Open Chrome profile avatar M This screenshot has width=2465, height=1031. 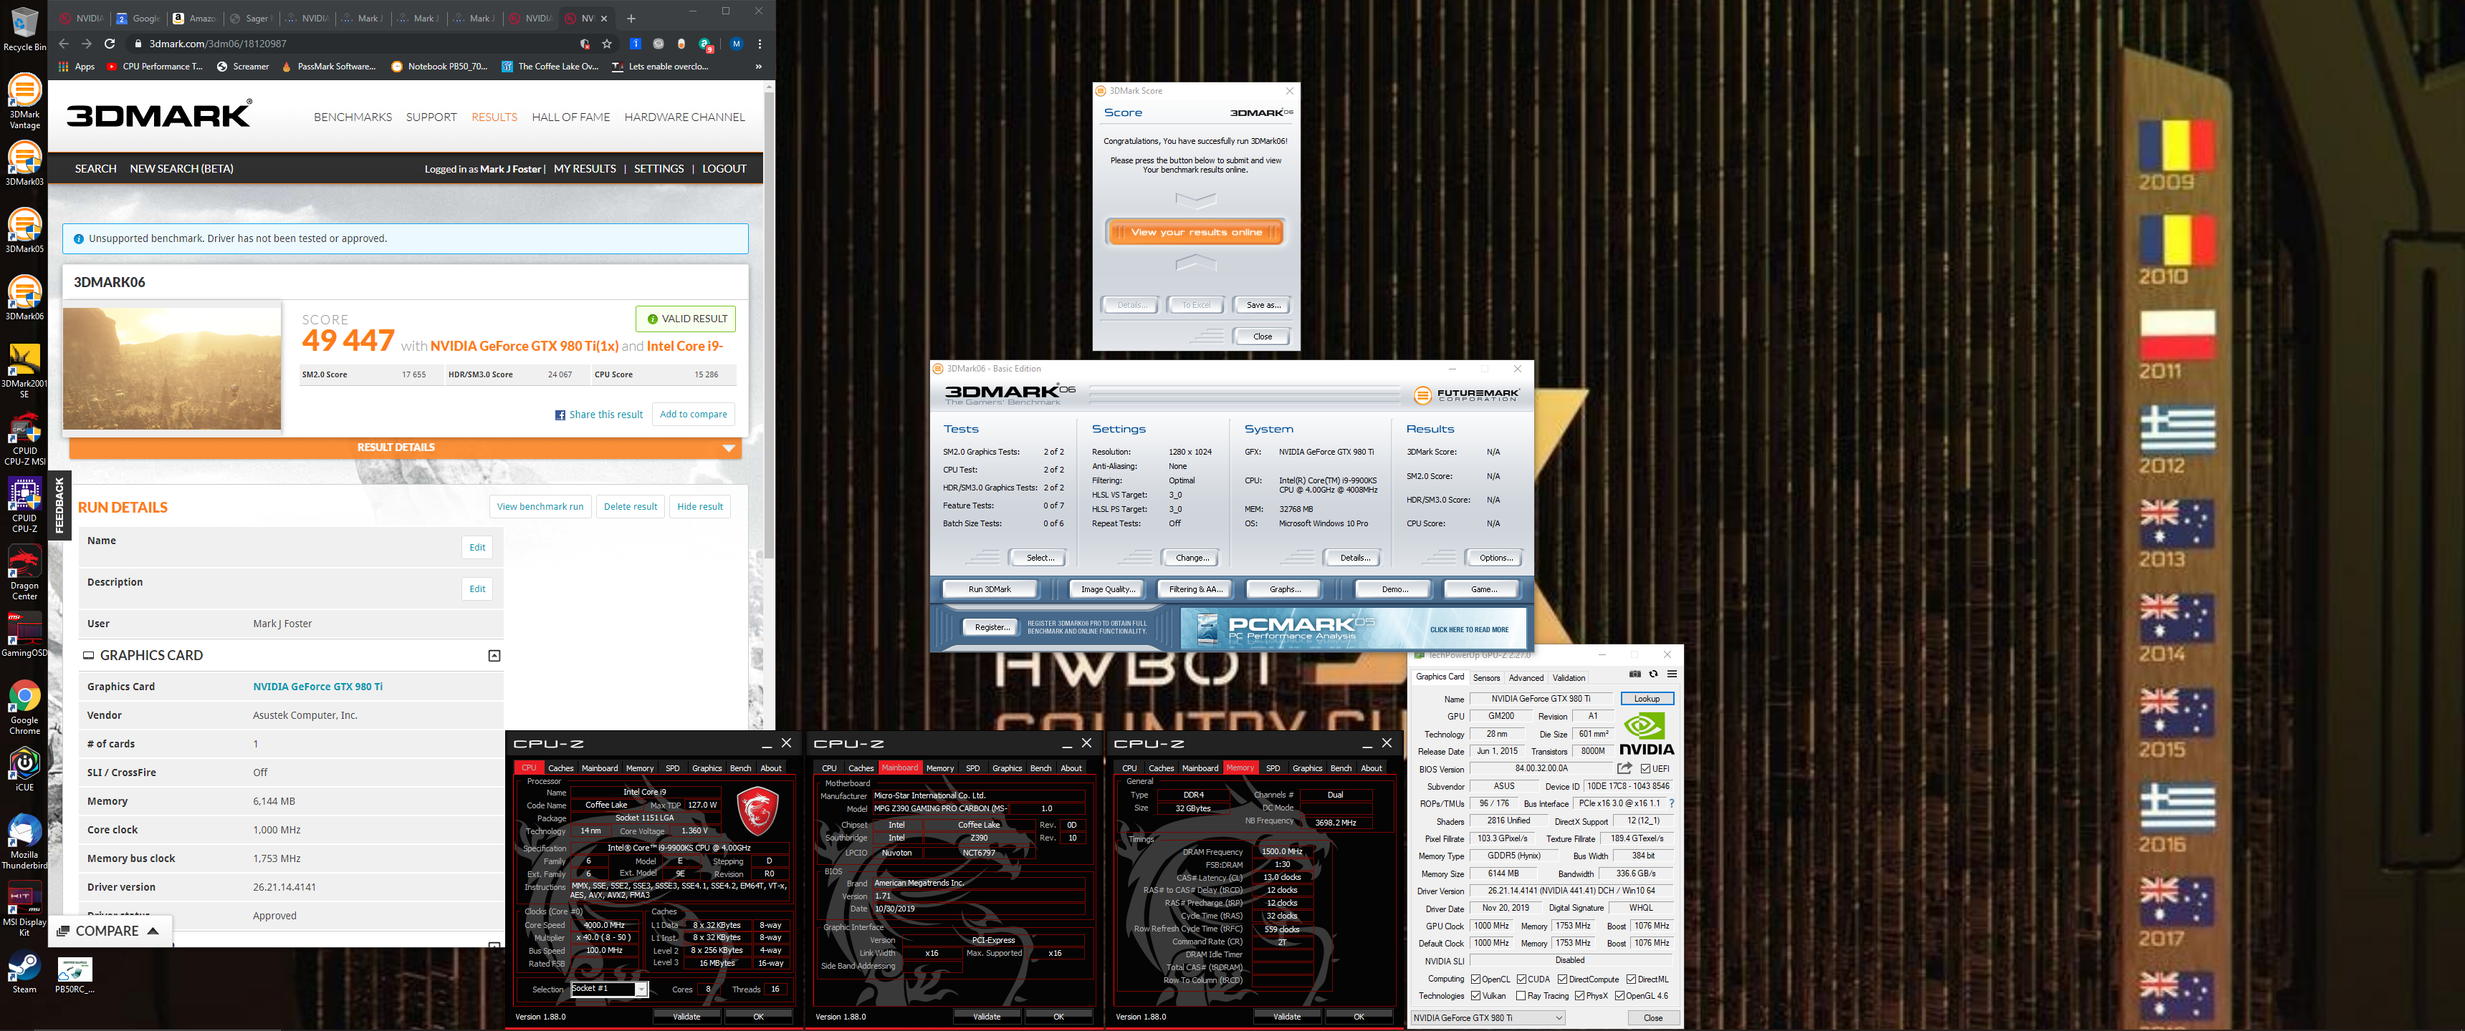736,43
